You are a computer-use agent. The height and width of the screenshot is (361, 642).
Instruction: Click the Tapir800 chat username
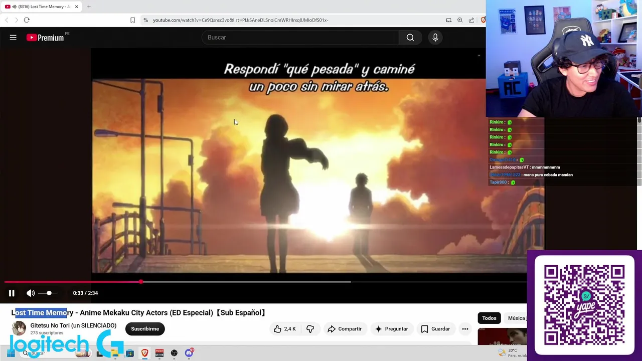[498, 183]
